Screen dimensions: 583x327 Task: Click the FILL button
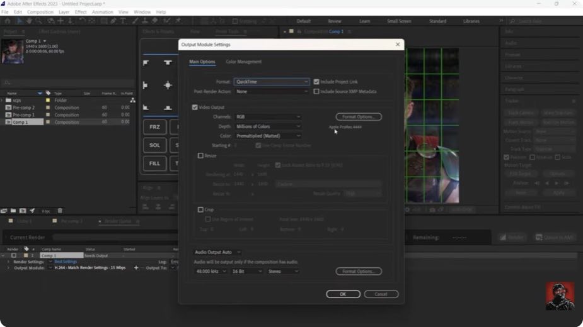pos(154,163)
